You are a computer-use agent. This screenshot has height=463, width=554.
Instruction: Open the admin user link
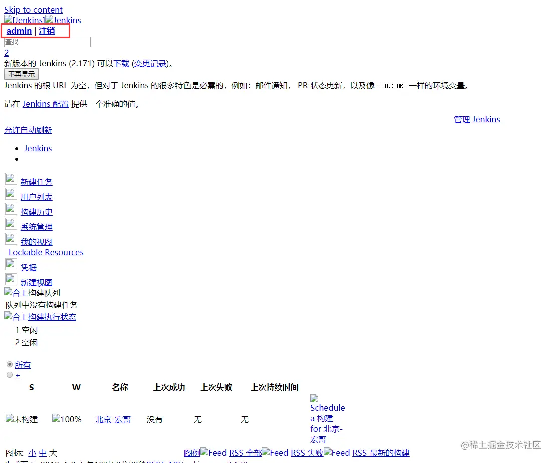coord(19,31)
